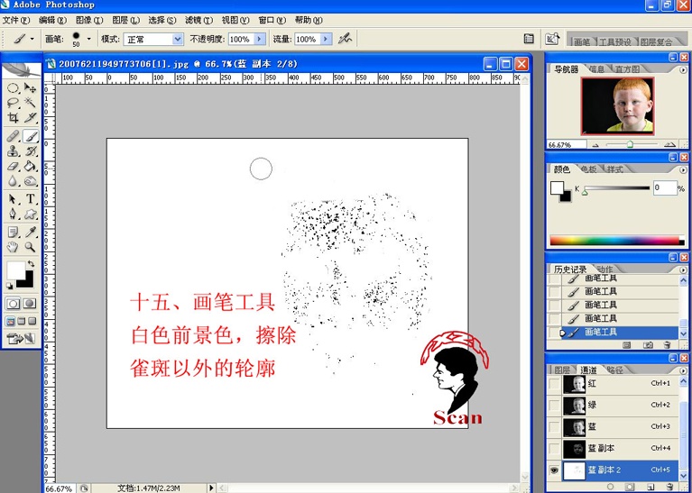Jump to ImageReady button in toolbox
692x493 pixels.
point(21,339)
